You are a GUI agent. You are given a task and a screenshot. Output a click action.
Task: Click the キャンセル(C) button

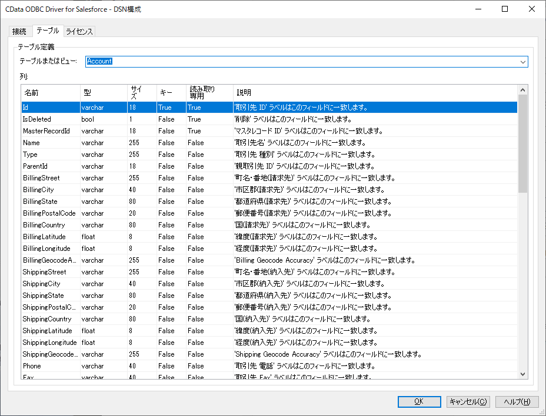click(x=468, y=401)
